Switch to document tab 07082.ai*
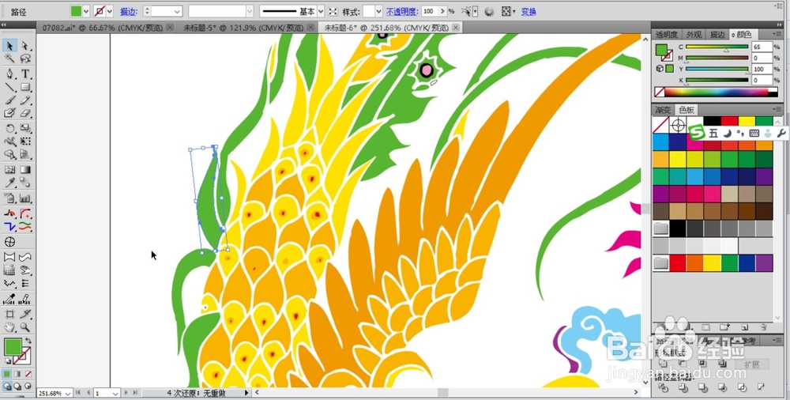Screen dimensions: 790x400 pyautogui.click(x=103, y=27)
